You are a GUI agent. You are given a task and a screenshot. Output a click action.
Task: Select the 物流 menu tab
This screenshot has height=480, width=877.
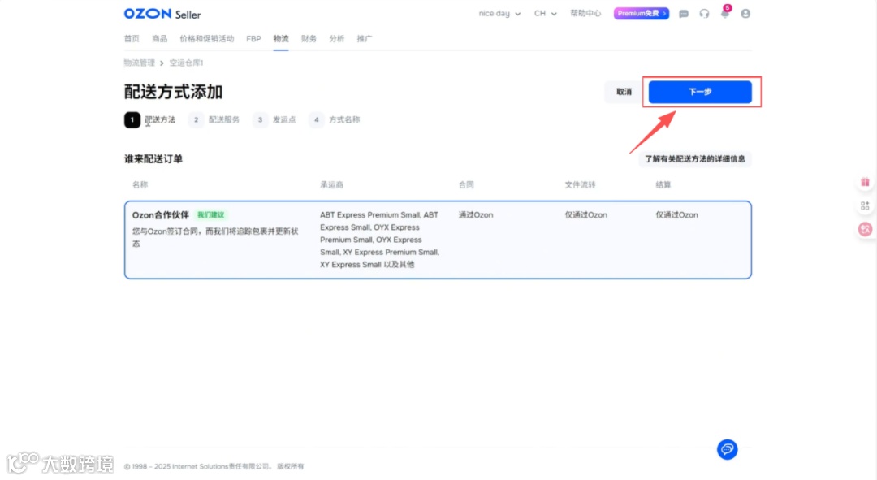click(281, 39)
